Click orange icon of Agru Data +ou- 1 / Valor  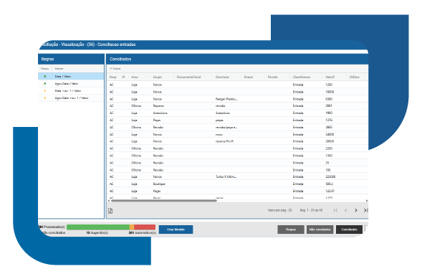tap(45, 98)
